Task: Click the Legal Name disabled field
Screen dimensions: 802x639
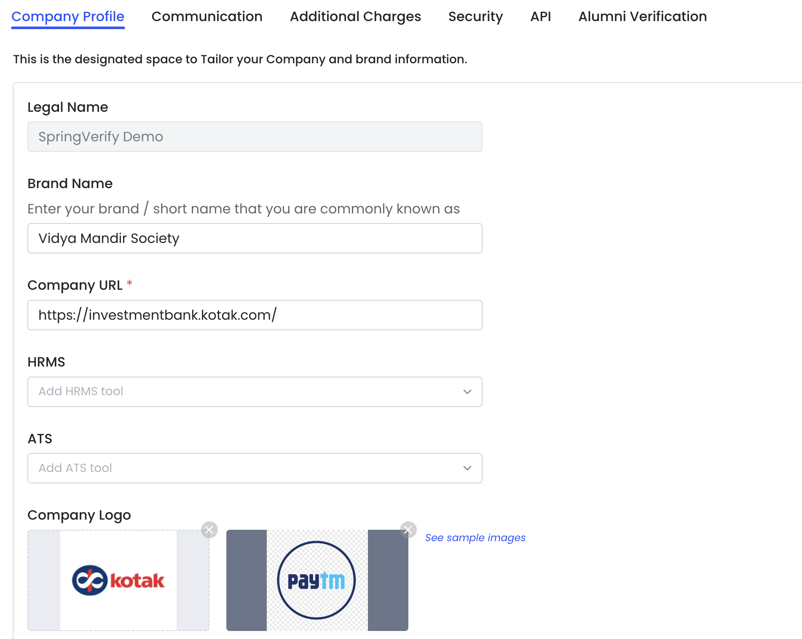Action: click(255, 137)
